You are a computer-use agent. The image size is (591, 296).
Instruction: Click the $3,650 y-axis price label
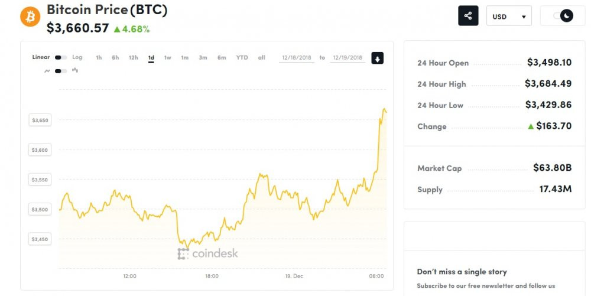(41, 121)
